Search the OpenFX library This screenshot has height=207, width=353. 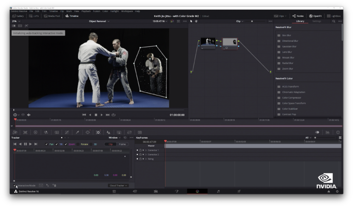click(334, 21)
